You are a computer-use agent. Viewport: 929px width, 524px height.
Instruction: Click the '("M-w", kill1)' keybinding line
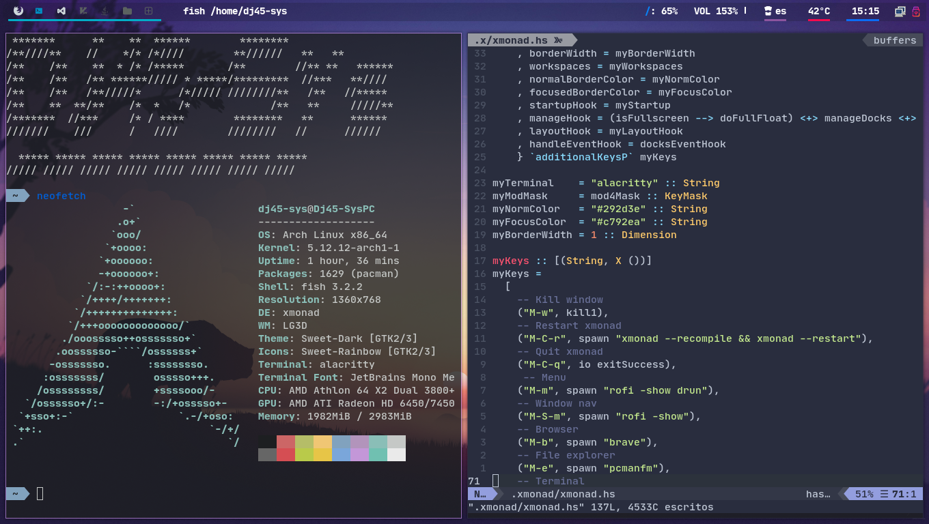point(563,312)
